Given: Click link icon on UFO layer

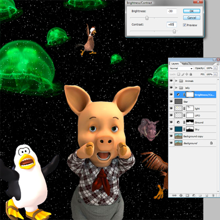Looking at the screenshot, I should click(x=184, y=116).
